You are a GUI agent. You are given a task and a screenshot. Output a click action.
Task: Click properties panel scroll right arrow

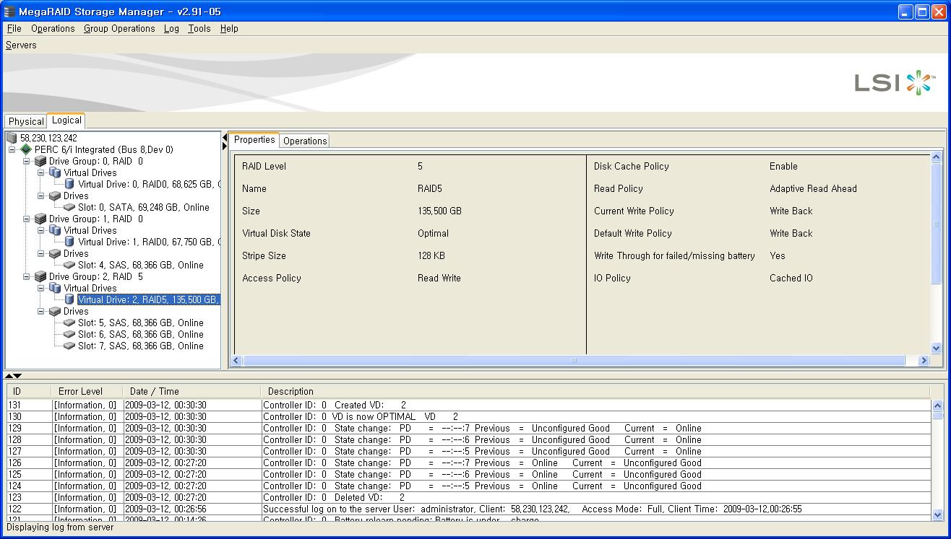pyautogui.click(x=923, y=360)
